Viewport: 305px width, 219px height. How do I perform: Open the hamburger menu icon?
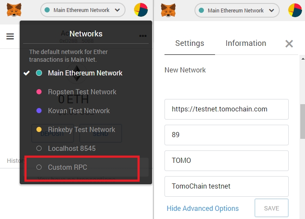point(10,36)
